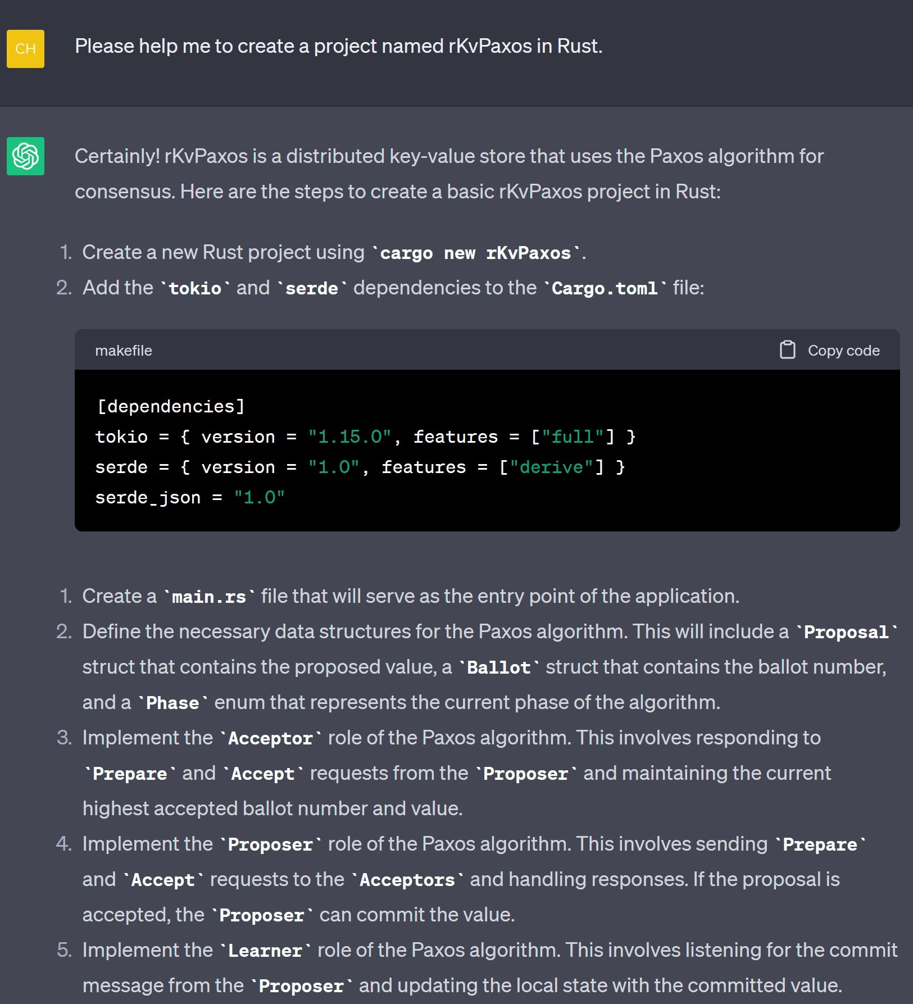This screenshot has height=1004, width=913.
Task: Click the inline code 'Acceptors' in step 4
Action: tap(407, 880)
